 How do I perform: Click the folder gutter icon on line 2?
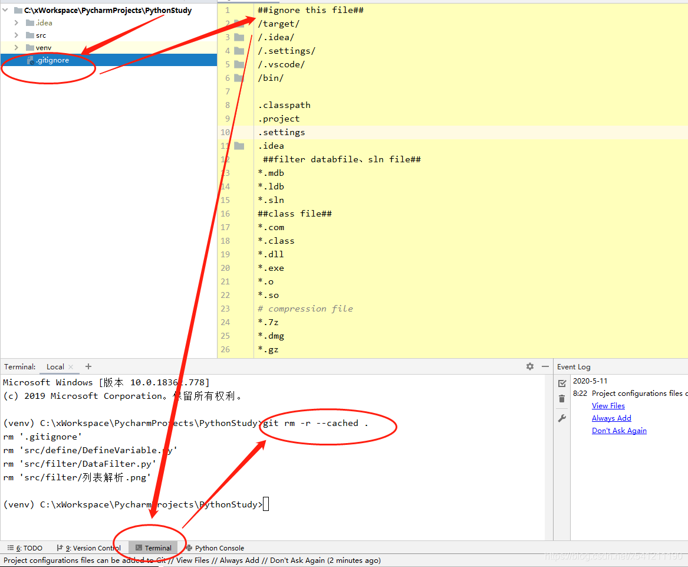pyautogui.click(x=239, y=23)
